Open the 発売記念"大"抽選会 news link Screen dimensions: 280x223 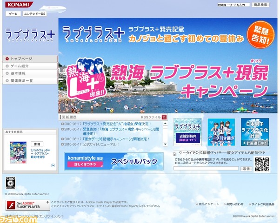tap(117, 124)
